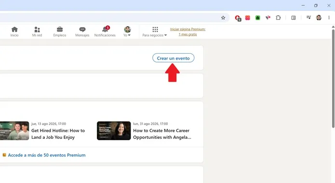Click the page vertical scrollbar thumb
Viewport: 335px width, 183px height.
(333, 78)
